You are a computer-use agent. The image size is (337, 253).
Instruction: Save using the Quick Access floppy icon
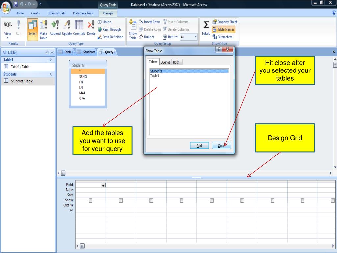[x=16, y=4]
